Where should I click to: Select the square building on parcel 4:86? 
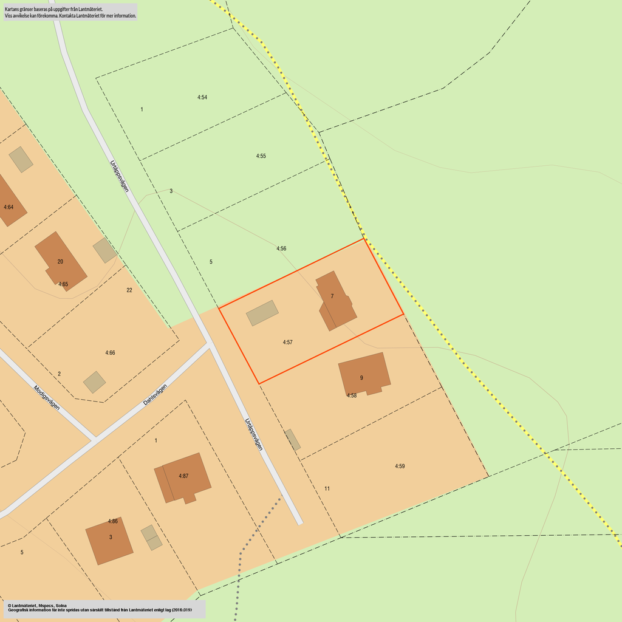click(x=109, y=541)
